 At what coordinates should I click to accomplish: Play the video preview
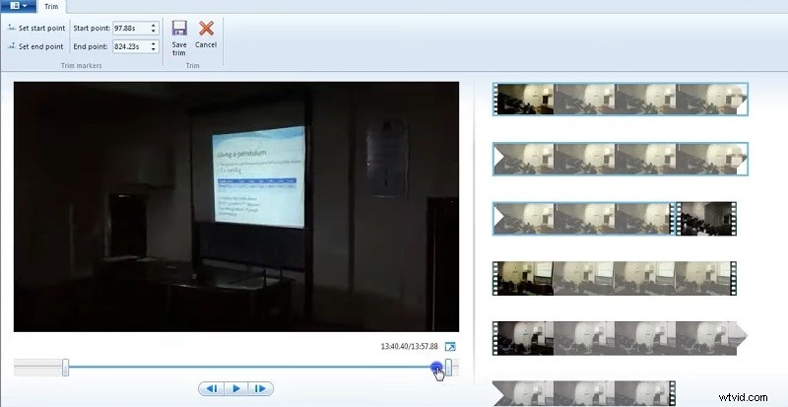(236, 388)
